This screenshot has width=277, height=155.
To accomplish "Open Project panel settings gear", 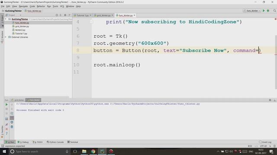I will click(x=65, y=15).
